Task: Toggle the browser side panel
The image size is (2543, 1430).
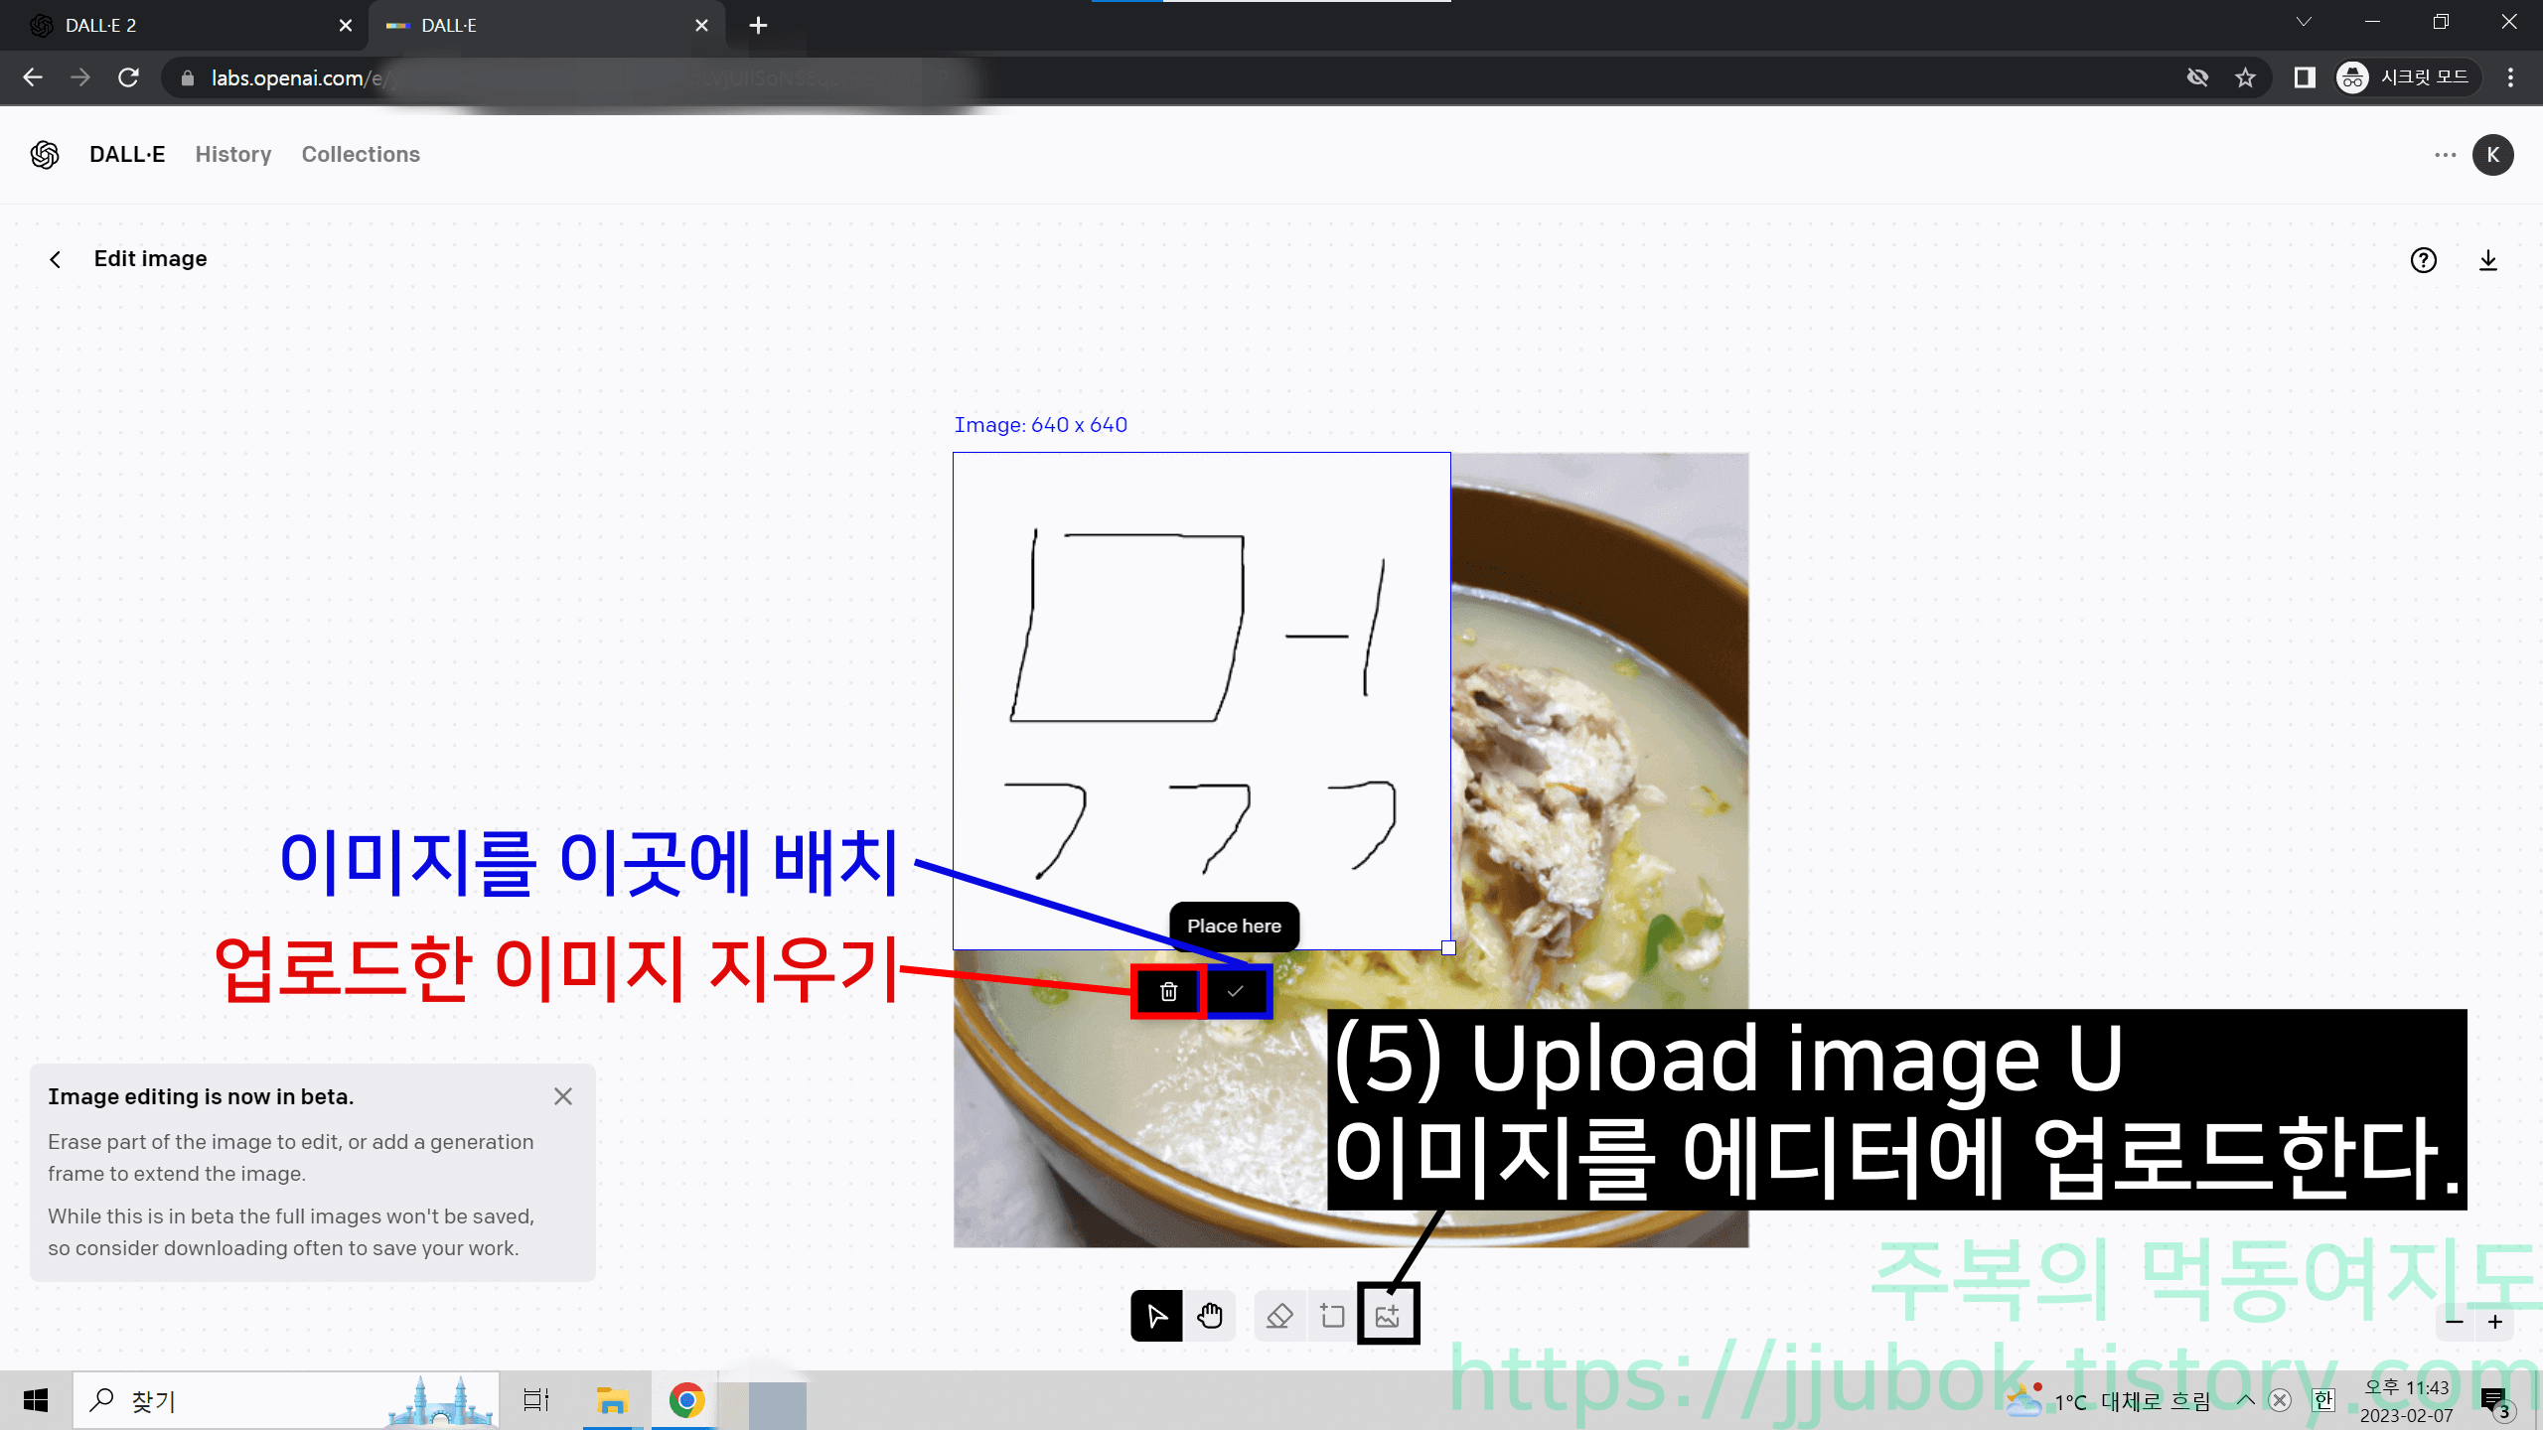Action: click(x=2303, y=77)
